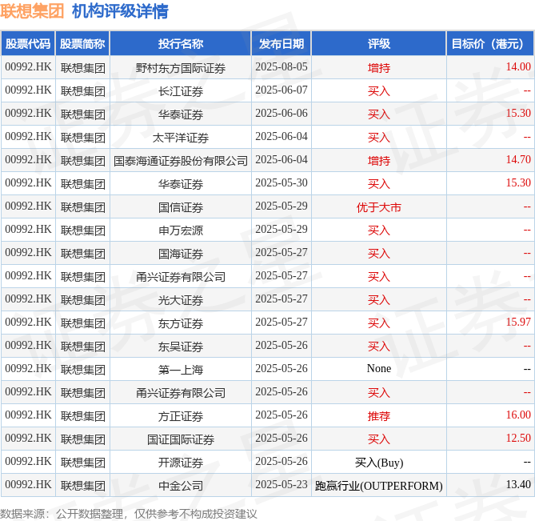The width and height of the screenshot is (535, 521).
Task: Click 国泰海通证券股份有限公司 broker name
Action: click(181, 161)
